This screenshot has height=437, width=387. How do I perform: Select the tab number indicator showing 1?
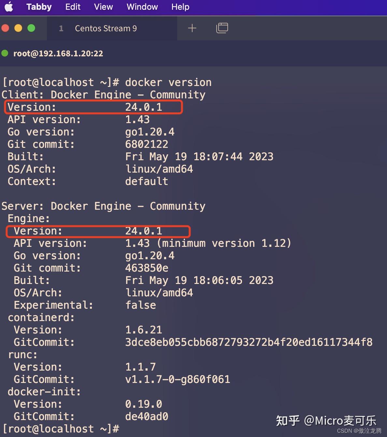(61, 28)
